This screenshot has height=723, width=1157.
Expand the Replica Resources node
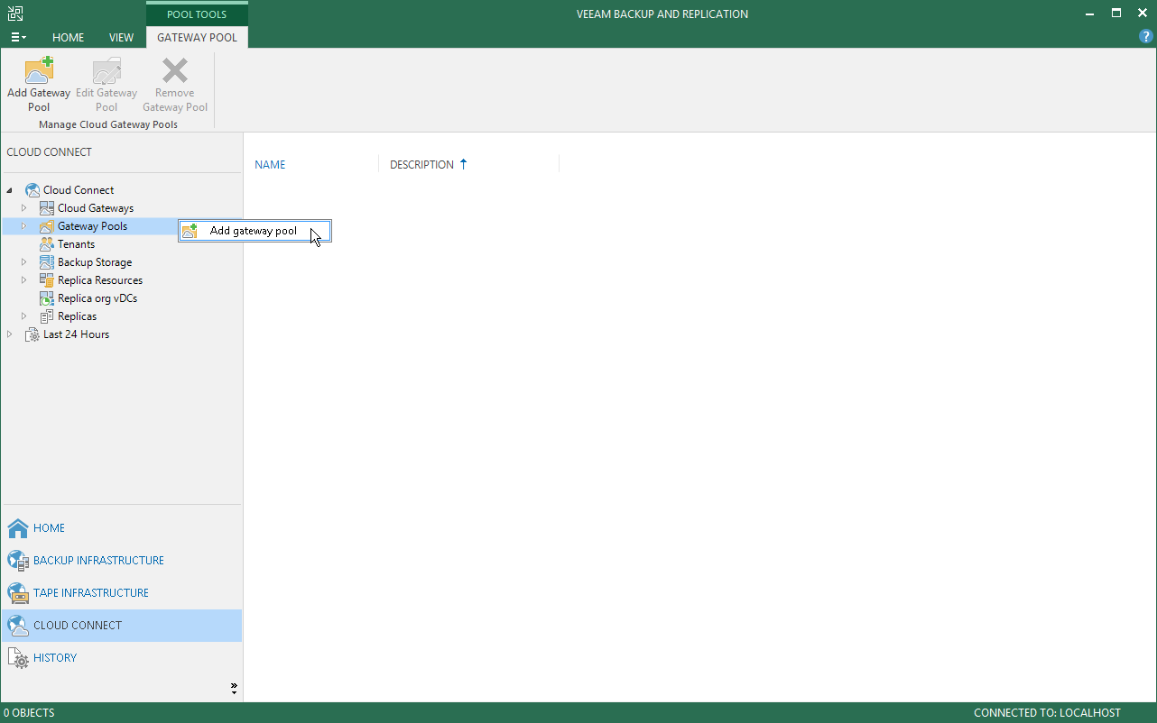point(24,280)
